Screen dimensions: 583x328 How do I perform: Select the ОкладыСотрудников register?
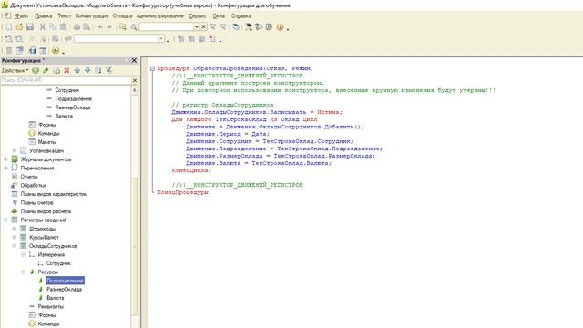53,246
